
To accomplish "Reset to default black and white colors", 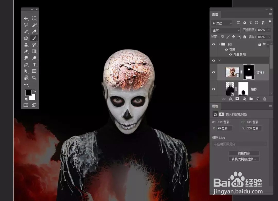I will 26,99.
